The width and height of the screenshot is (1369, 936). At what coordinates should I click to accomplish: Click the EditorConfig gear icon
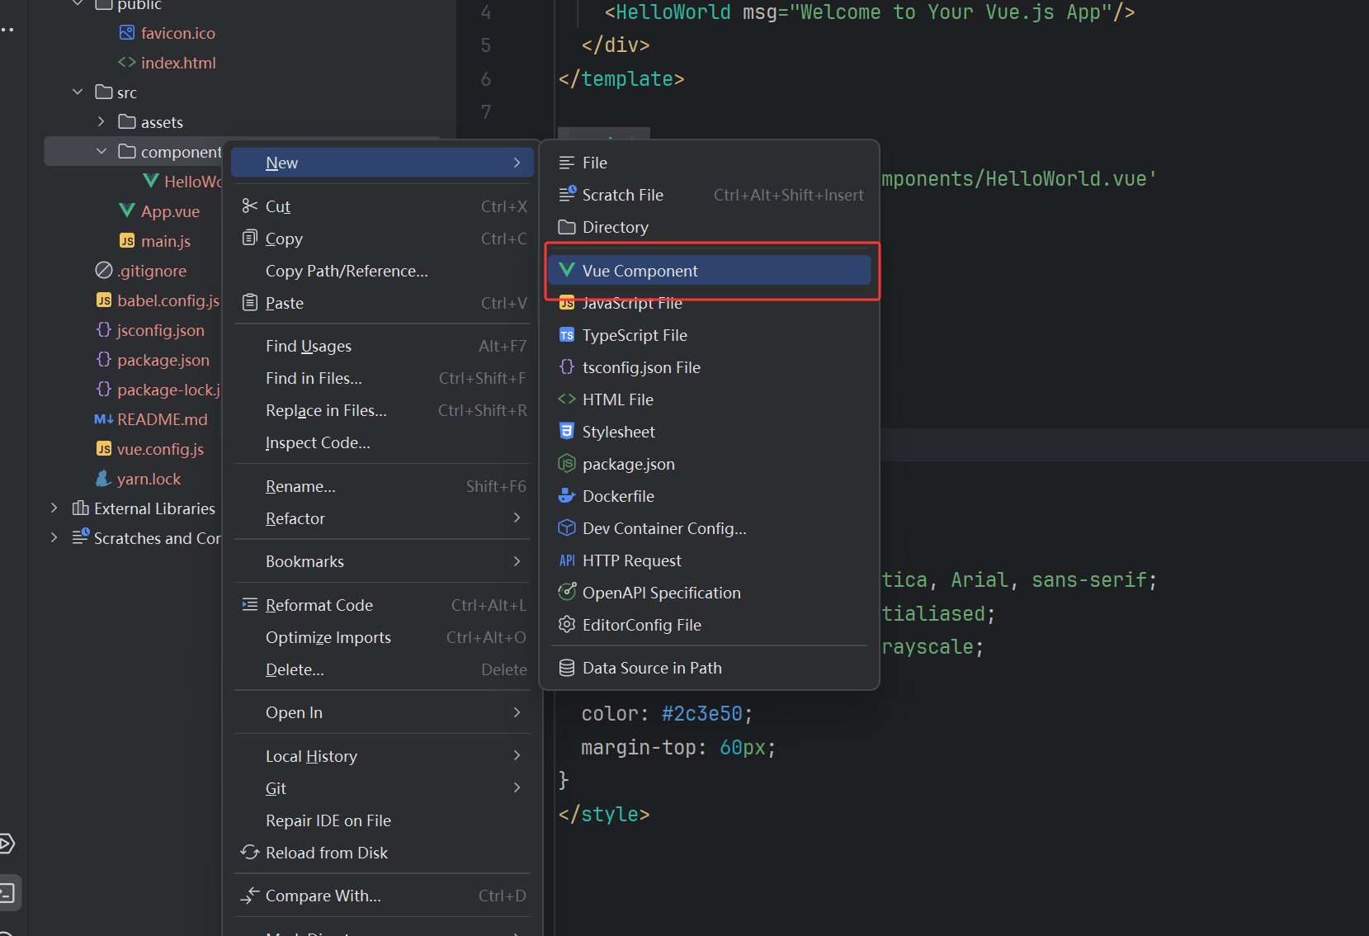point(567,625)
